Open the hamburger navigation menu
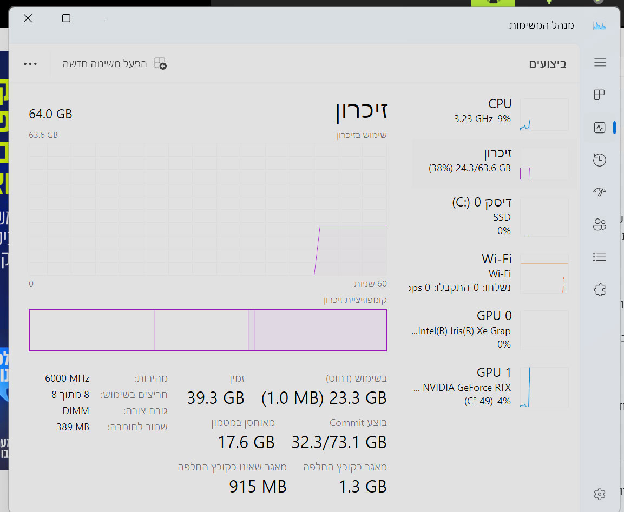The image size is (624, 512). point(600,63)
